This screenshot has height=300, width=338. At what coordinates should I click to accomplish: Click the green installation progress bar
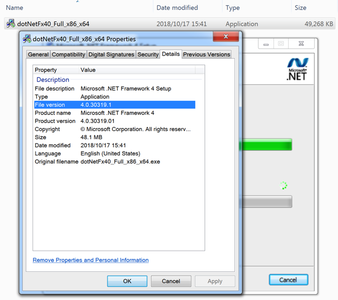click(x=267, y=145)
